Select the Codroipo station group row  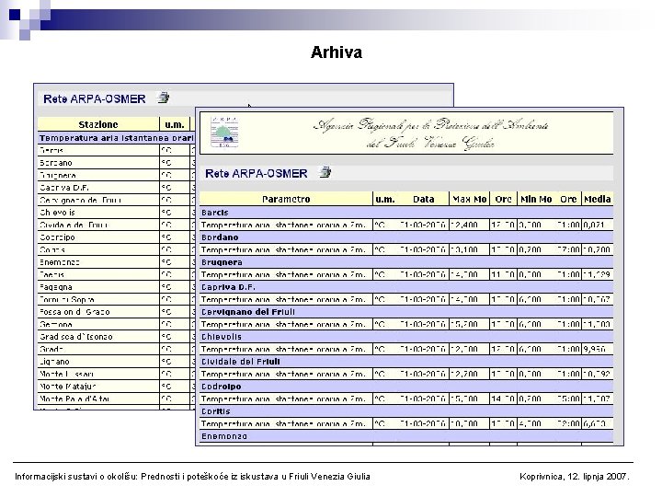pos(406,387)
